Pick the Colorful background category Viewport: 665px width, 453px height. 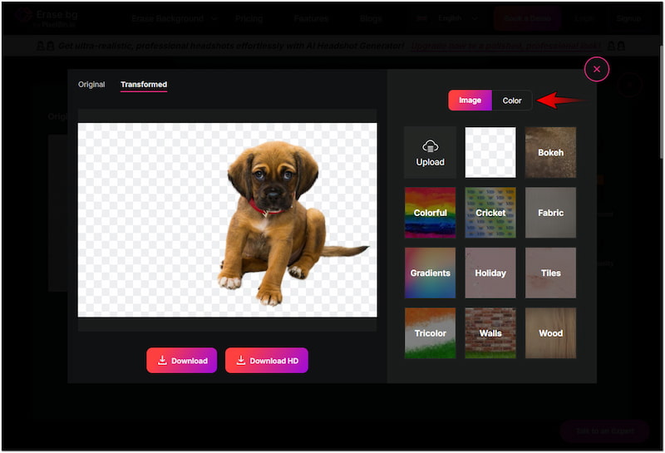coord(430,213)
